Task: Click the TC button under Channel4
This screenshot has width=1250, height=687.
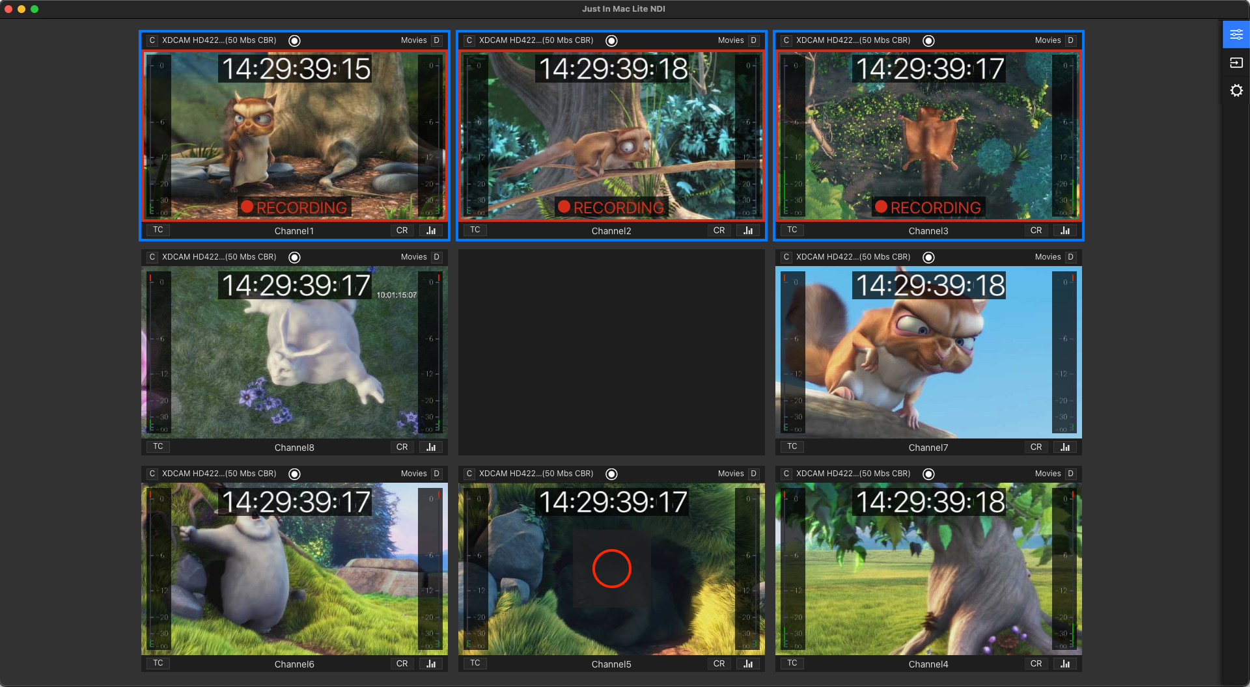Action: [x=792, y=663]
